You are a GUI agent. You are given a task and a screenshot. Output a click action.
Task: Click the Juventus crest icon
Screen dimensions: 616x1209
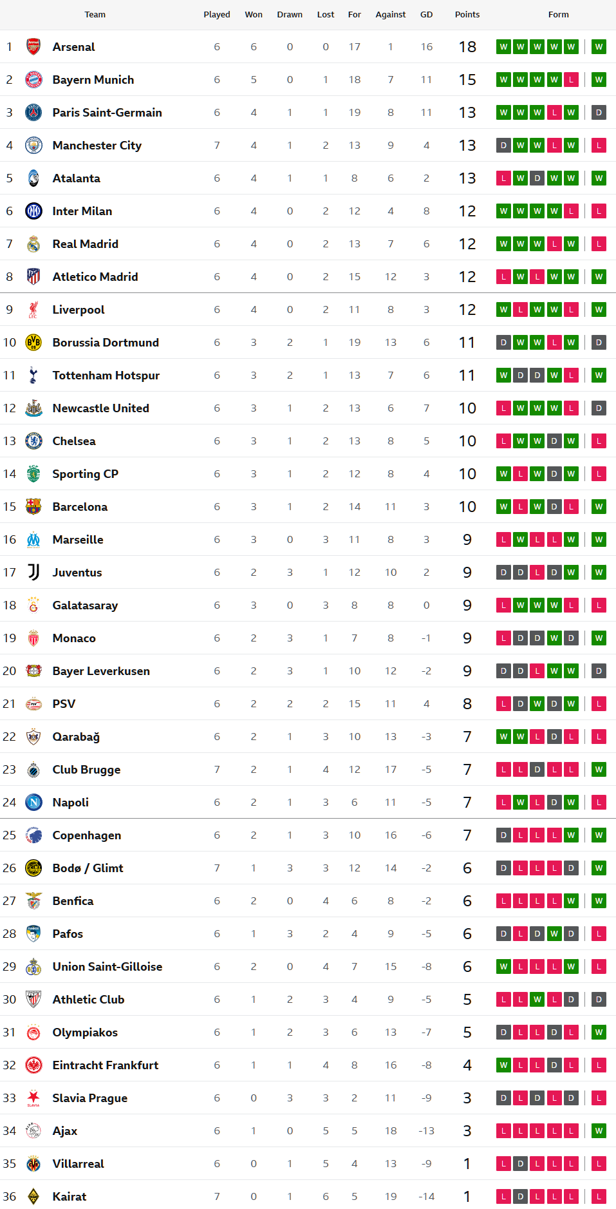click(33, 572)
